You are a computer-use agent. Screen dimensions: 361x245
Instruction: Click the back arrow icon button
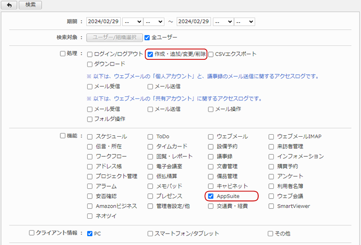(9, 5)
